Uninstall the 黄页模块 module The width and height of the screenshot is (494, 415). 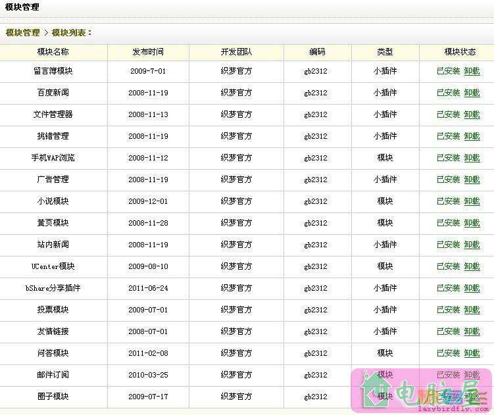click(x=472, y=223)
